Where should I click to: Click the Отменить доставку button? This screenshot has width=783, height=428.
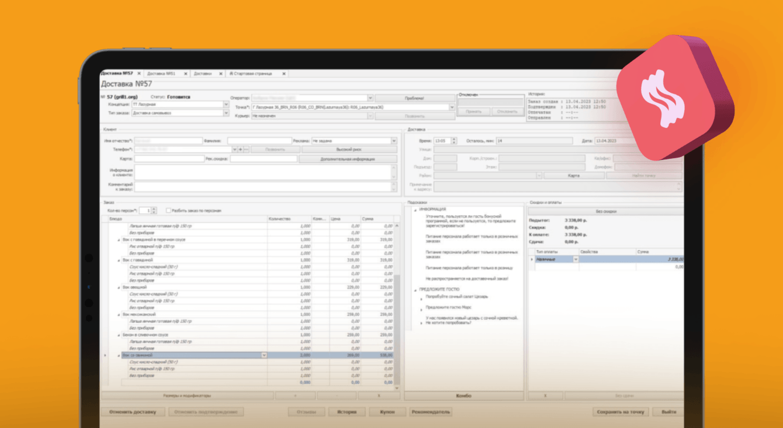[133, 412]
